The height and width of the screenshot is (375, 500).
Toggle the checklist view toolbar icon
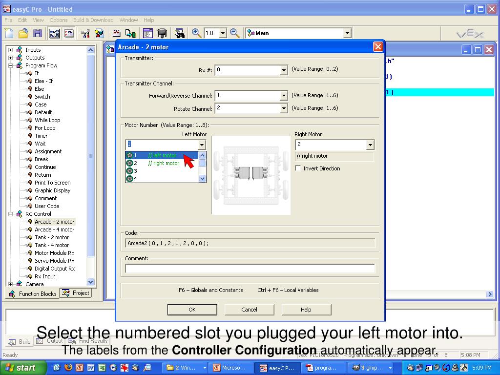[69, 33]
